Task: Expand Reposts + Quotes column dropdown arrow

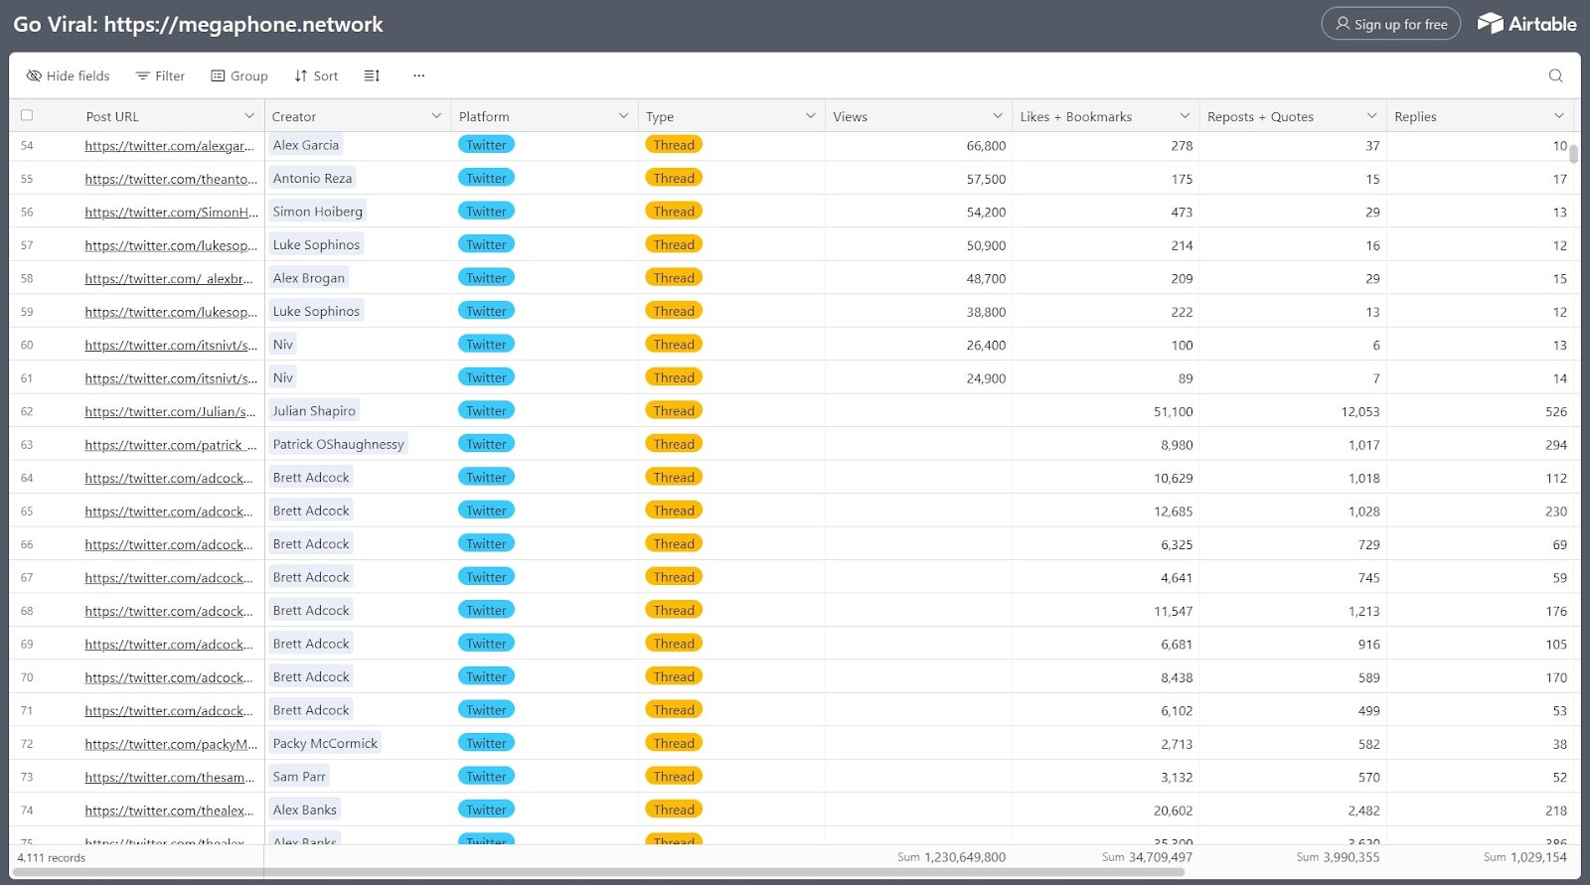Action: coord(1371,116)
